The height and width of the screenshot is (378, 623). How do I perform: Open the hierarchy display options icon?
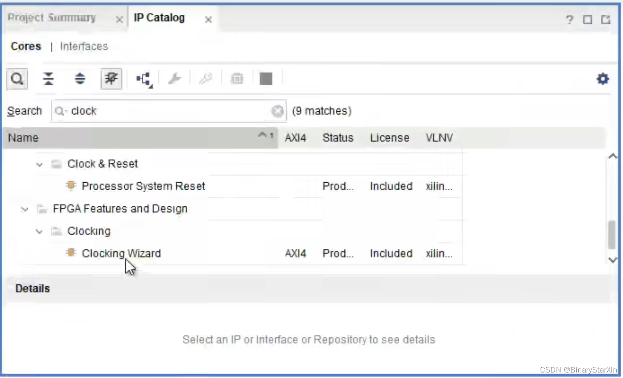pos(144,79)
